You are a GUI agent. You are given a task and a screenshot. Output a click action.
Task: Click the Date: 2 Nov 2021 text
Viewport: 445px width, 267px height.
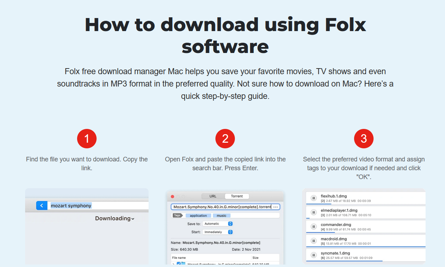(x=247, y=250)
